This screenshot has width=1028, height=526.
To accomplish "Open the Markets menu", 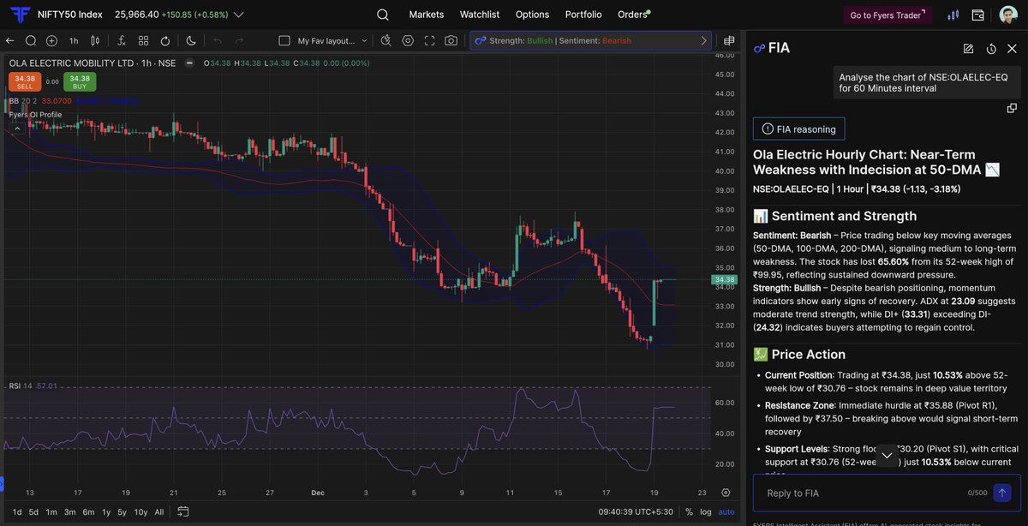I will [x=427, y=15].
